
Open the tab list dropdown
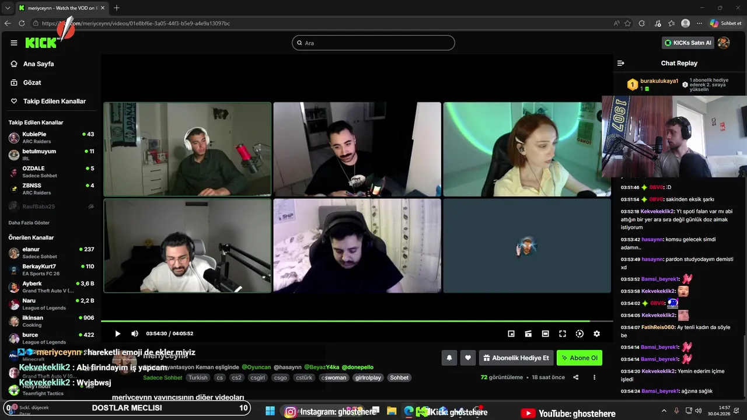(8, 8)
